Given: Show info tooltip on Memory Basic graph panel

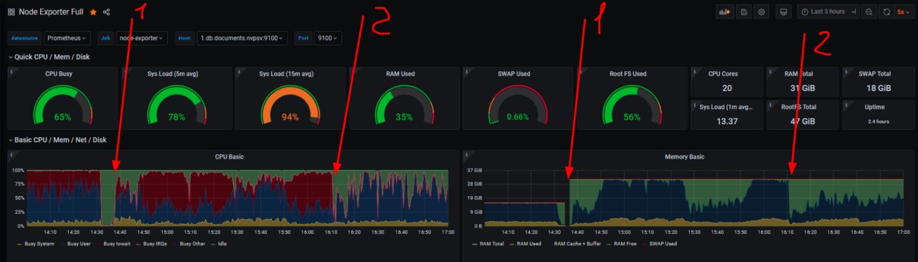Looking at the screenshot, I should pyautogui.click(x=466, y=154).
